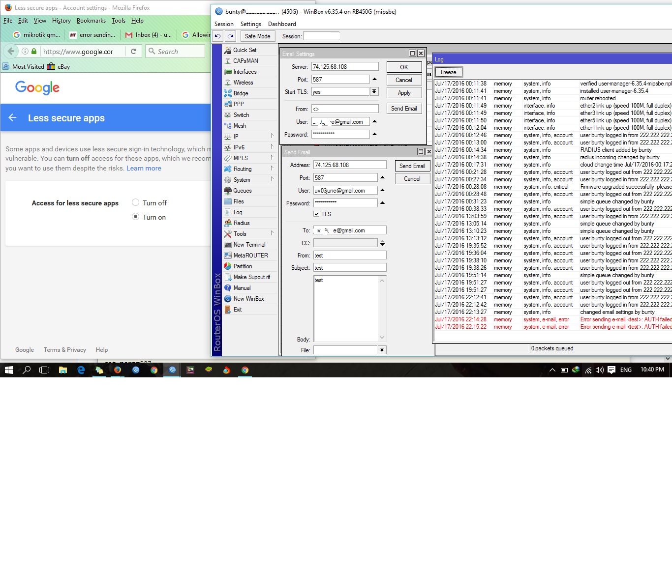Expand Routing submenu in WinBox
The height and width of the screenshot is (569, 672).
click(272, 169)
